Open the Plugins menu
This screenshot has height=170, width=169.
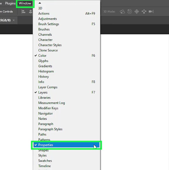(x=10, y=3)
